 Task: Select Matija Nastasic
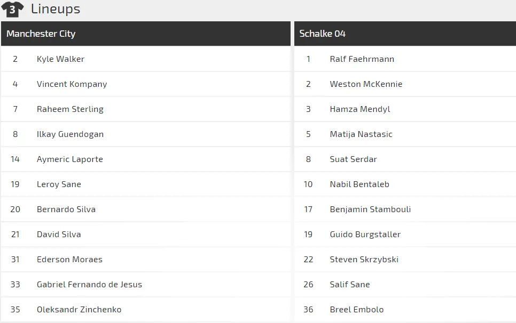[361, 134]
